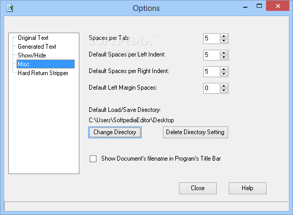
Task: Decrease Default Left Margin Spaces
Action: point(224,91)
